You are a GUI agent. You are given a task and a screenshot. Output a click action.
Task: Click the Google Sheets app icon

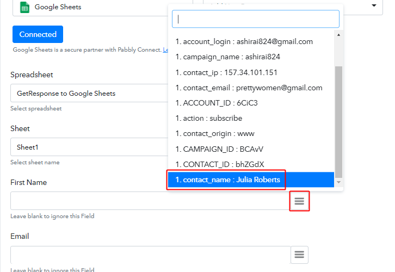(x=24, y=7)
